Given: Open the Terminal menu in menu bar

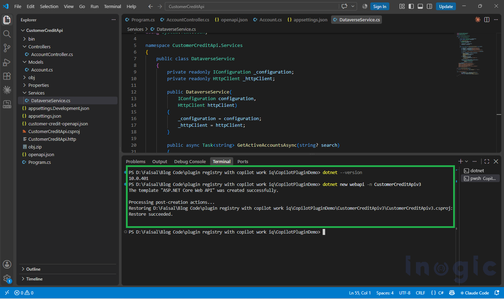Looking at the screenshot, I should pyautogui.click(x=113, y=6).
